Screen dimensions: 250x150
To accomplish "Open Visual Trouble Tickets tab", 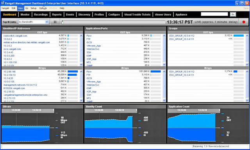I will [137, 14].
